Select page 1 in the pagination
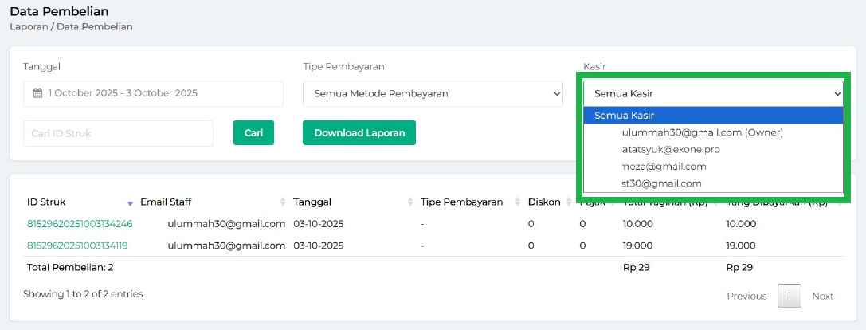Viewport: 866px width, 330px height. 789,296
